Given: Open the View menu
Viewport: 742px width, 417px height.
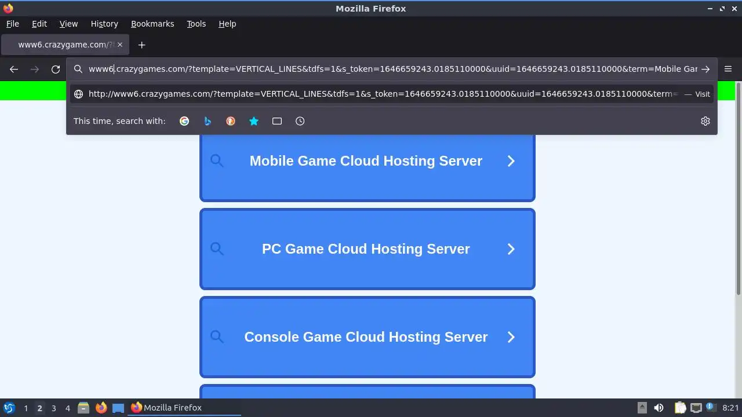Looking at the screenshot, I should click(x=68, y=24).
